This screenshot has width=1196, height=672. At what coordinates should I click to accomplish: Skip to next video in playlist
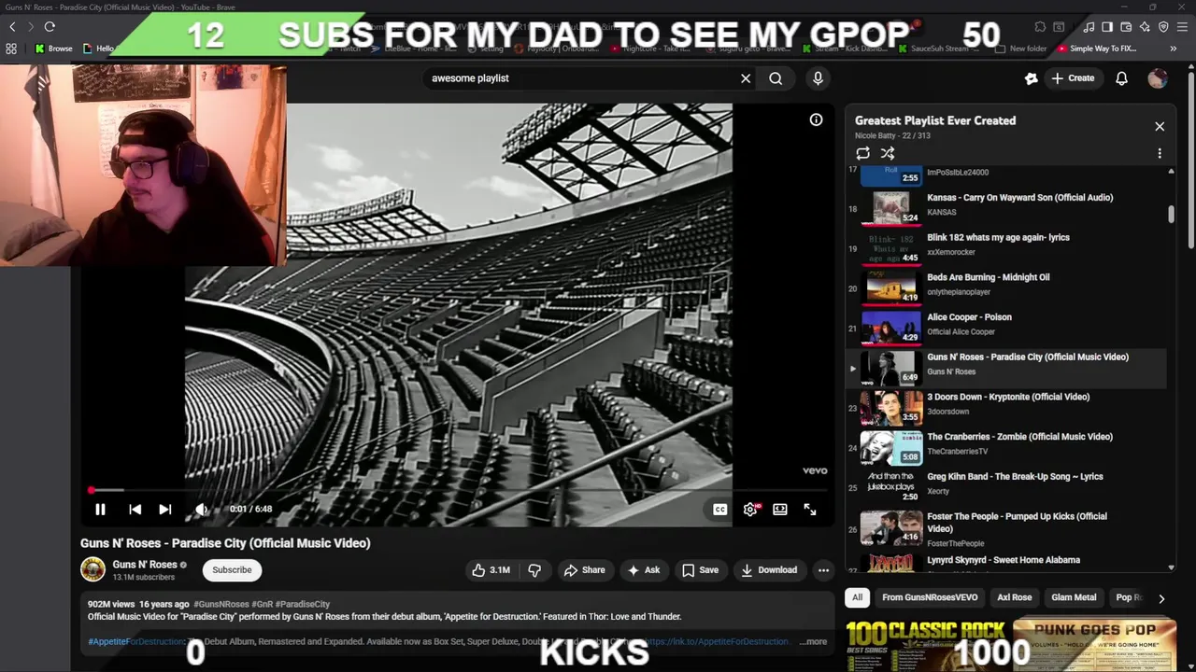coord(165,510)
